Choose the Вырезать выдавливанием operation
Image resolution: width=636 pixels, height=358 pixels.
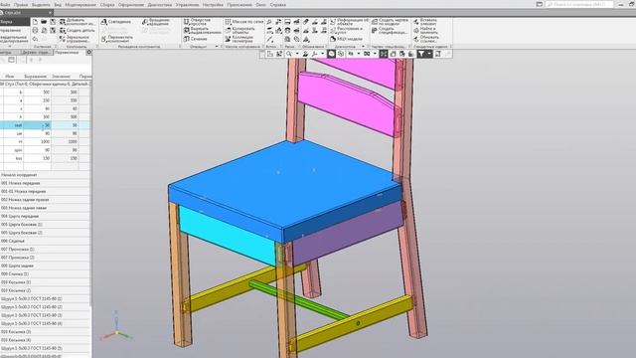(x=202, y=31)
